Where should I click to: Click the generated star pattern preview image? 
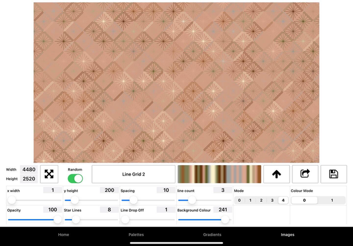pyautogui.click(x=177, y=83)
